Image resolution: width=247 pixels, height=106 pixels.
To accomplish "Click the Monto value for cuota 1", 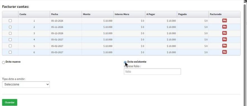I will tap(108, 21).
